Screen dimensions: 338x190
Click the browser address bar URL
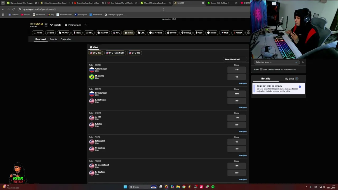click(x=39, y=9)
